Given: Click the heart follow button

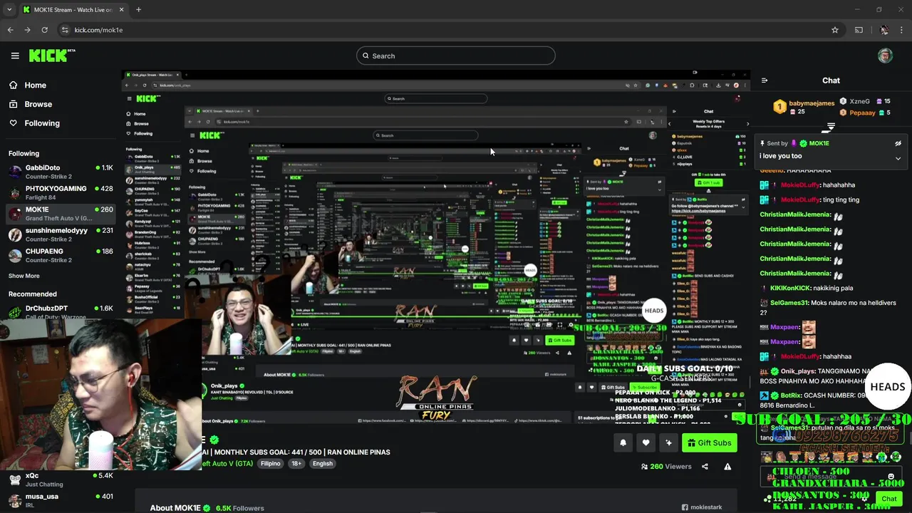Looking at the screenshot, I should tap(646, 442).
